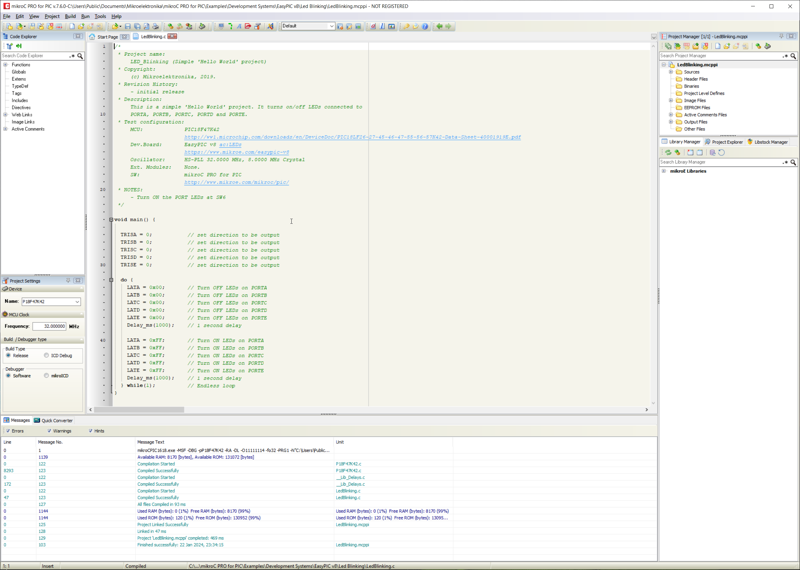Image resolution: width=800 pixels, height=570 pixels.
Task: Click the Save All files icon
Action: click(137, 26)
